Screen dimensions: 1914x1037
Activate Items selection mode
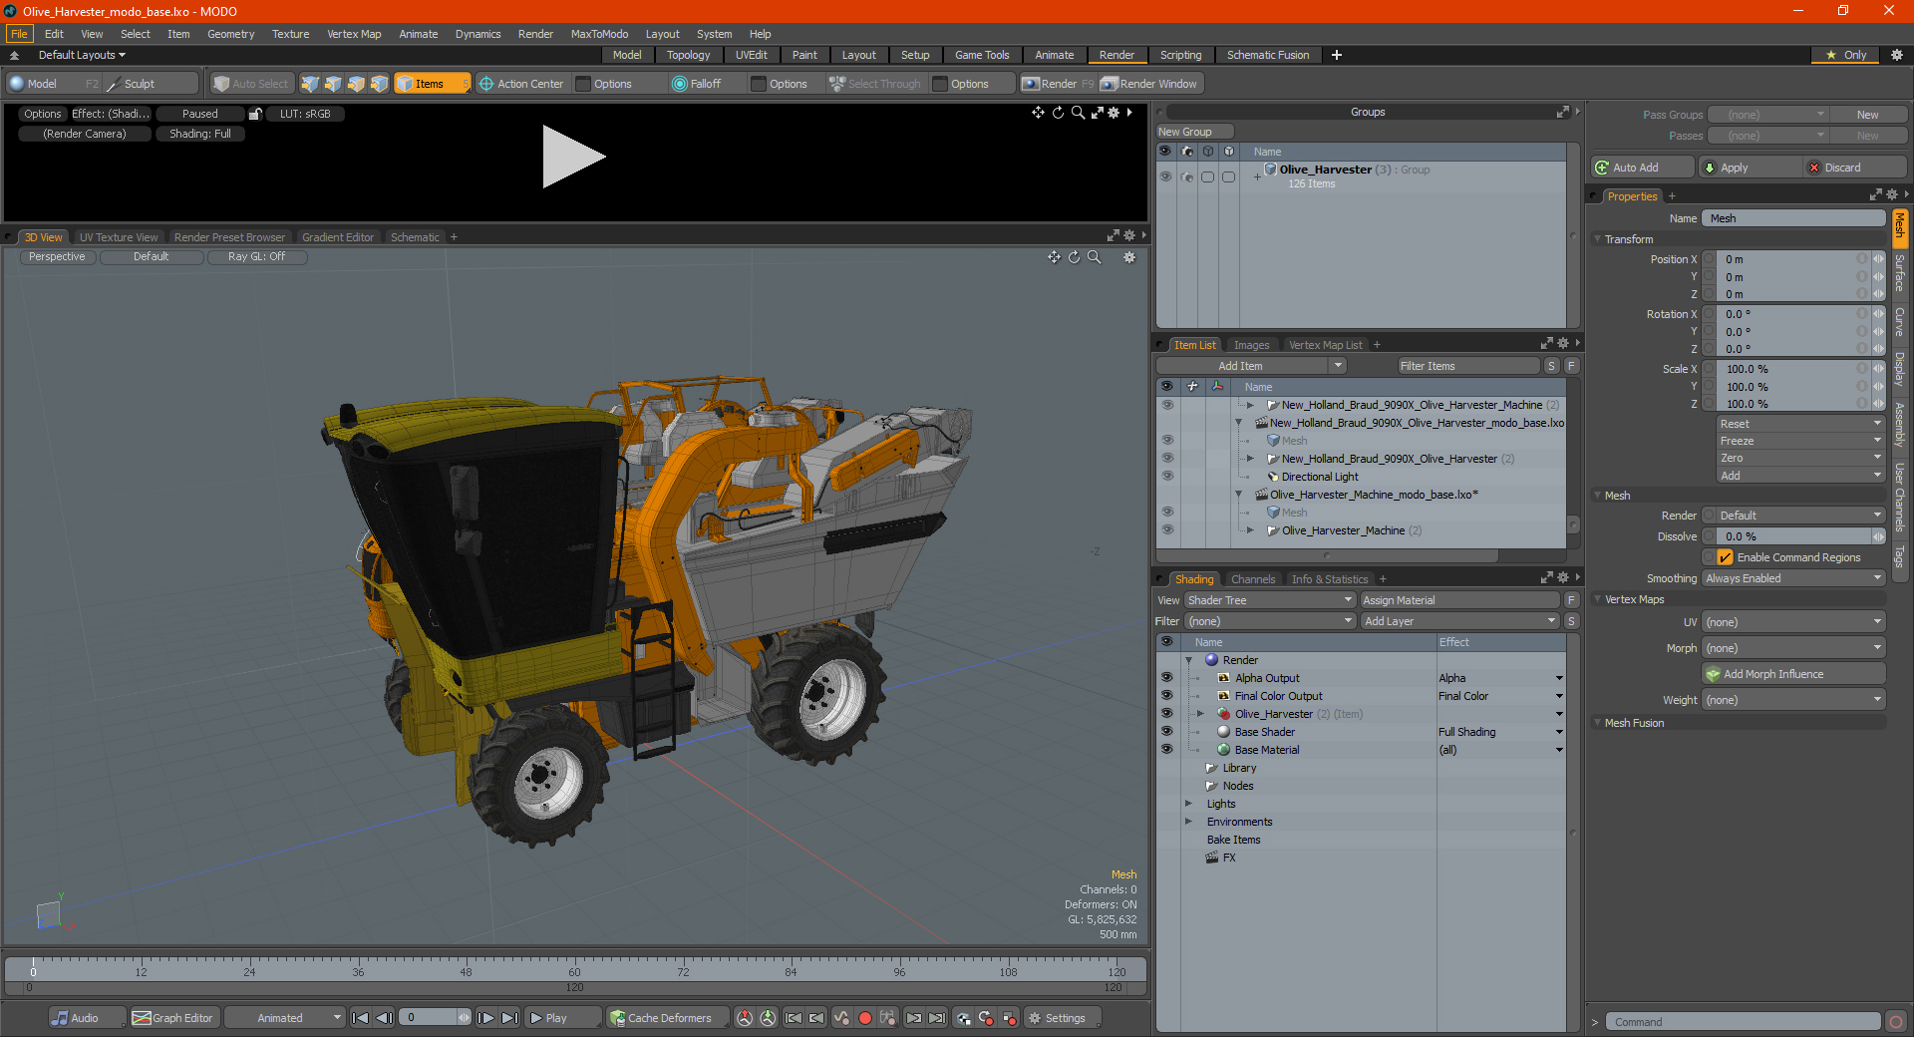coord(432,84)
